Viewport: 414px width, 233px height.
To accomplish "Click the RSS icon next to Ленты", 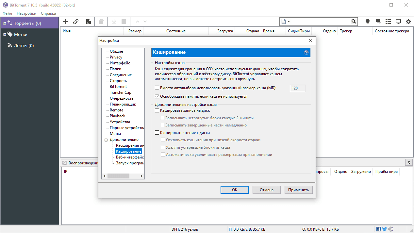I will (x=10, y=45).
